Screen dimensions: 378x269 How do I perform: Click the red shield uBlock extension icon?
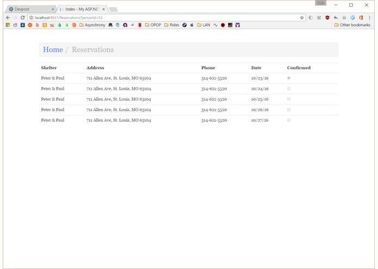tap(327, 17)
